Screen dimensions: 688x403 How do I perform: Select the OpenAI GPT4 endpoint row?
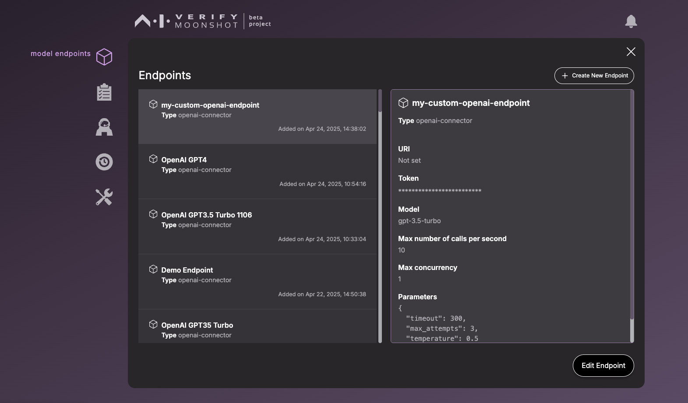click(258, 172)
